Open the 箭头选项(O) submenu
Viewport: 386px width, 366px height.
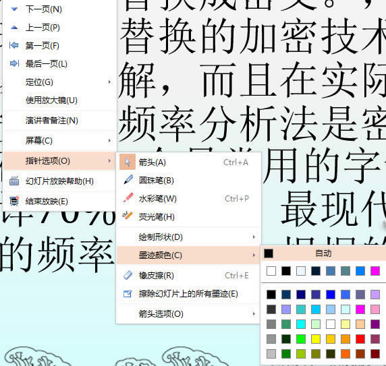tap(188, 314)
